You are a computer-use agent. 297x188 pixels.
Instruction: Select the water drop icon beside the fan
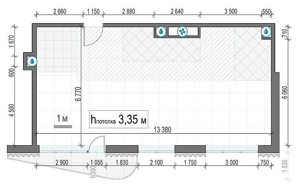tap(161, 31)
